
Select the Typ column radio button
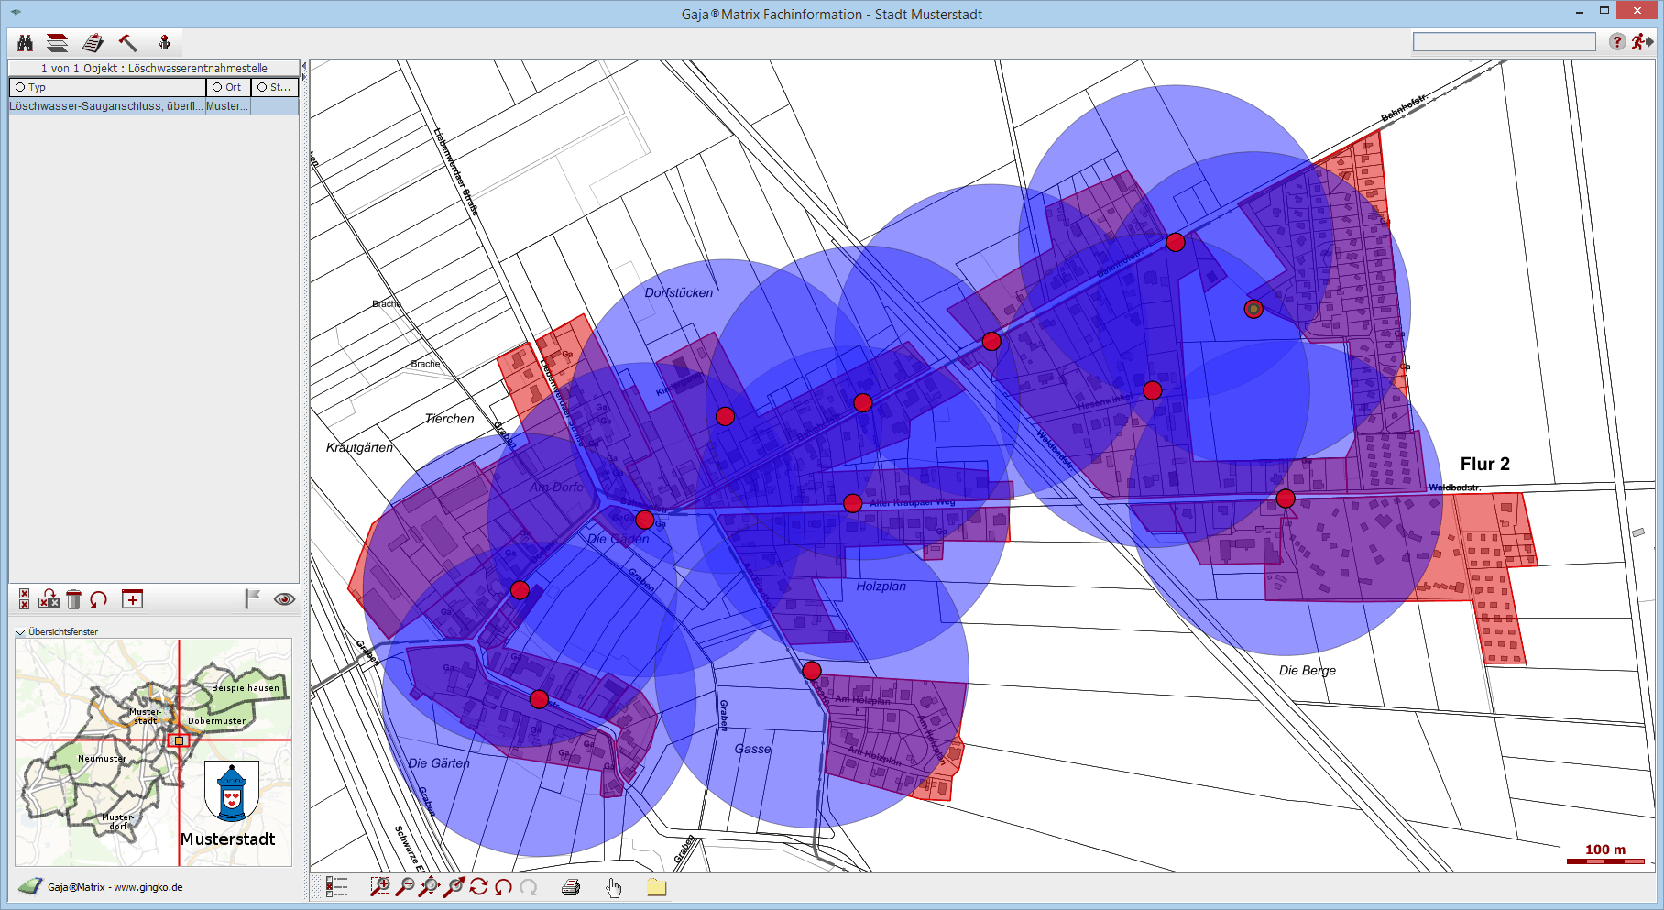(20, 87)
